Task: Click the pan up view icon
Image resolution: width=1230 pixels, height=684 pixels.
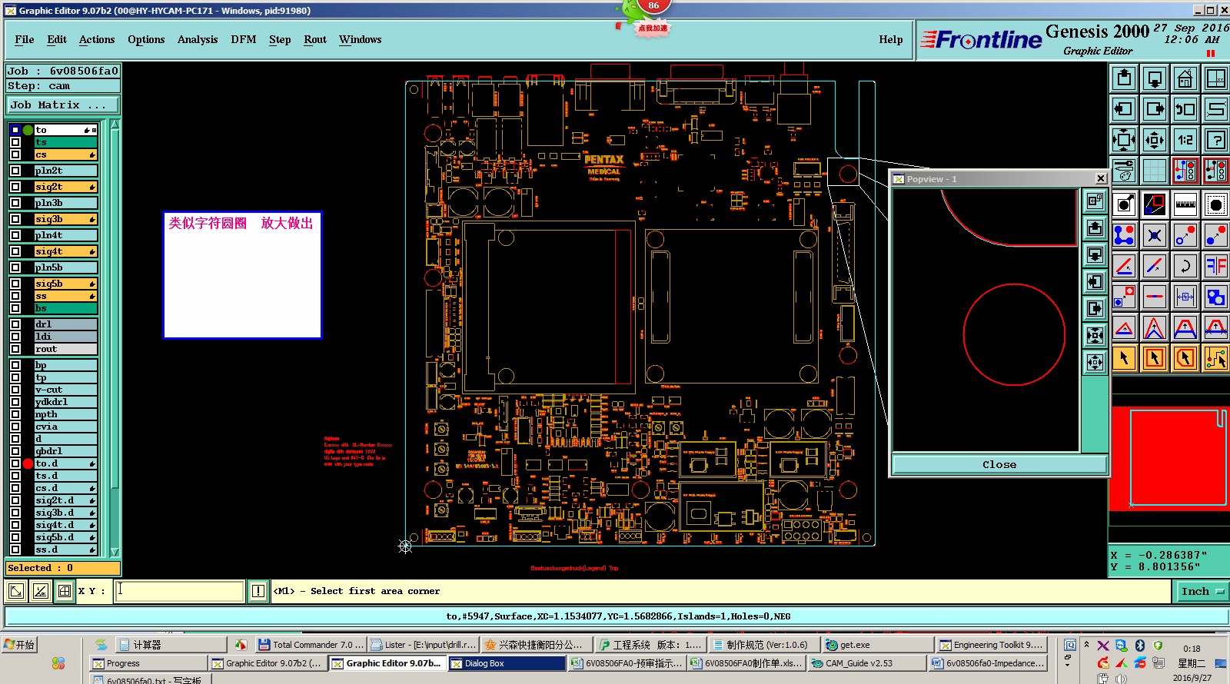Action: tap(1124, 78)
